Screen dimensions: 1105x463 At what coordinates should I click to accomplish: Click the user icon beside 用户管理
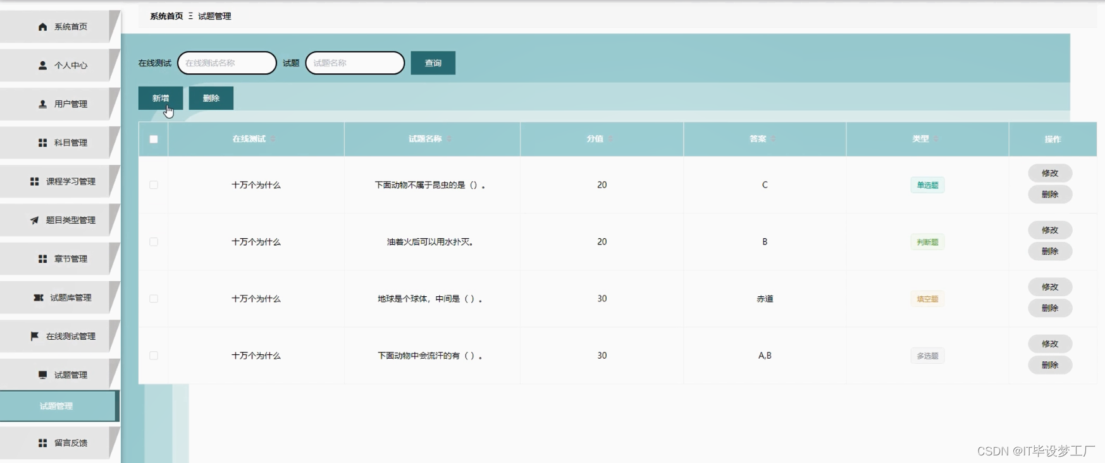[42, 104]
